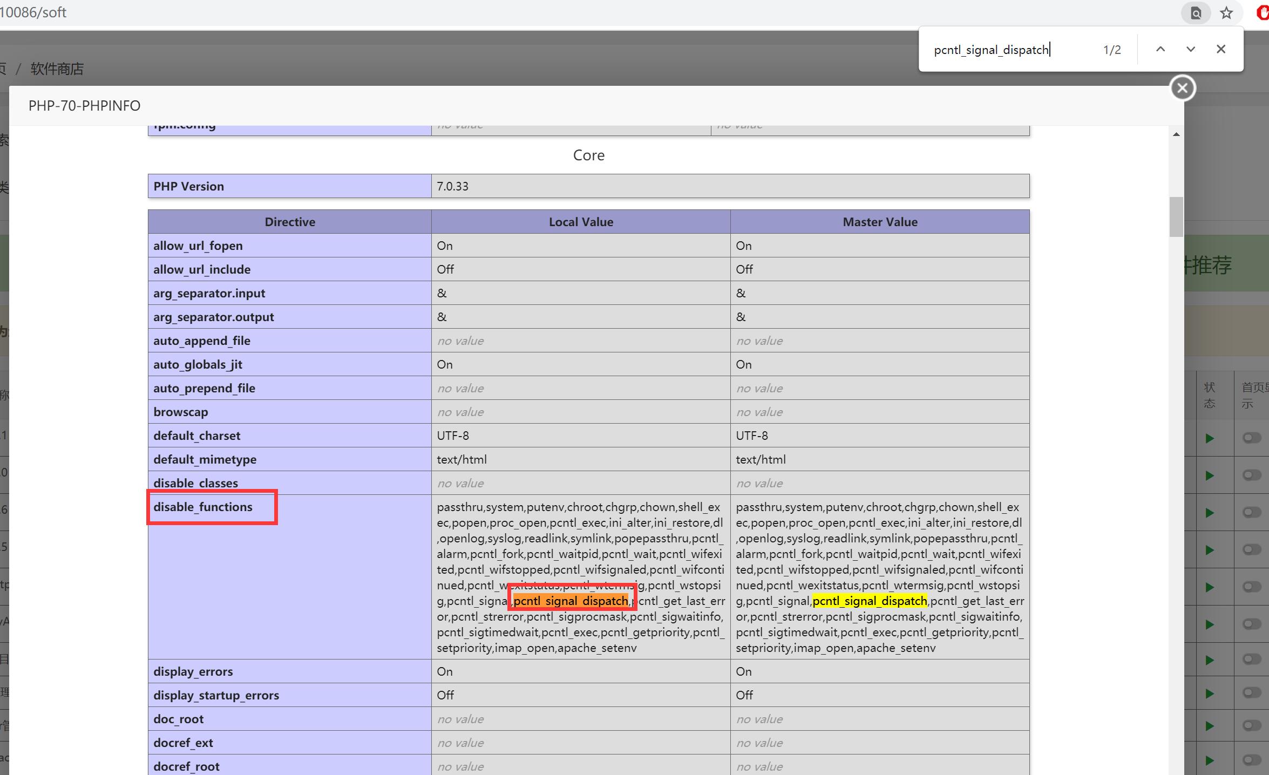Click the page search lens icon in address bar
Screen dimensions: 1269x775
[1196, 13]
